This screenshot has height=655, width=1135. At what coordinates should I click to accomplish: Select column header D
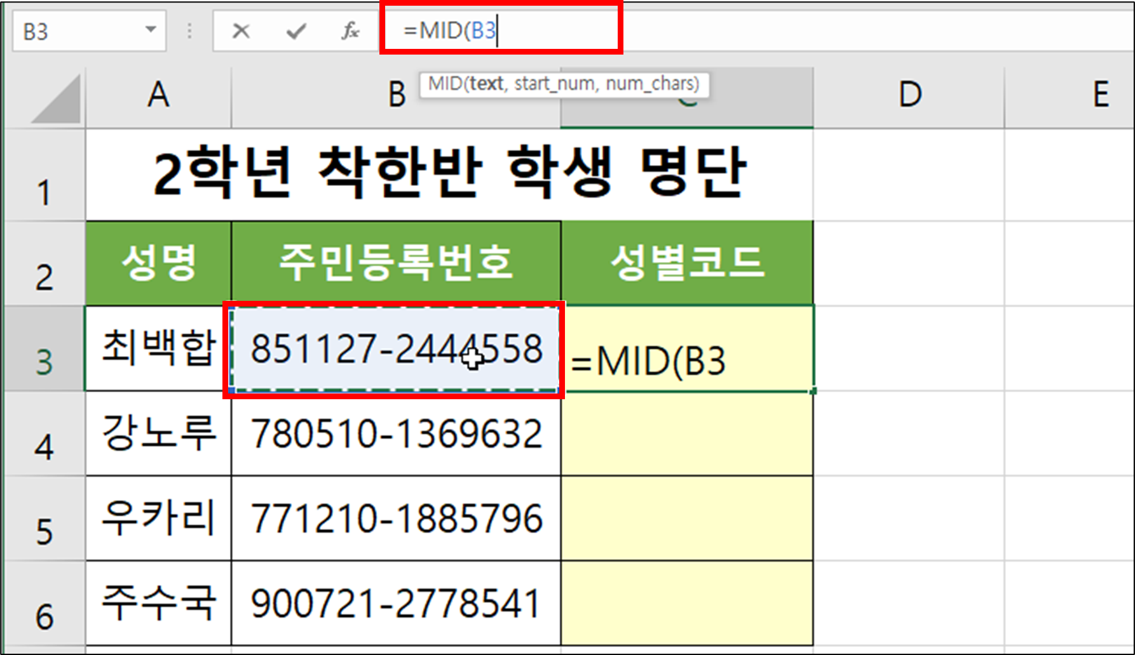tap(907, 95)
